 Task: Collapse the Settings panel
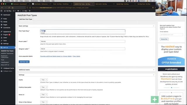pos(154,75)
